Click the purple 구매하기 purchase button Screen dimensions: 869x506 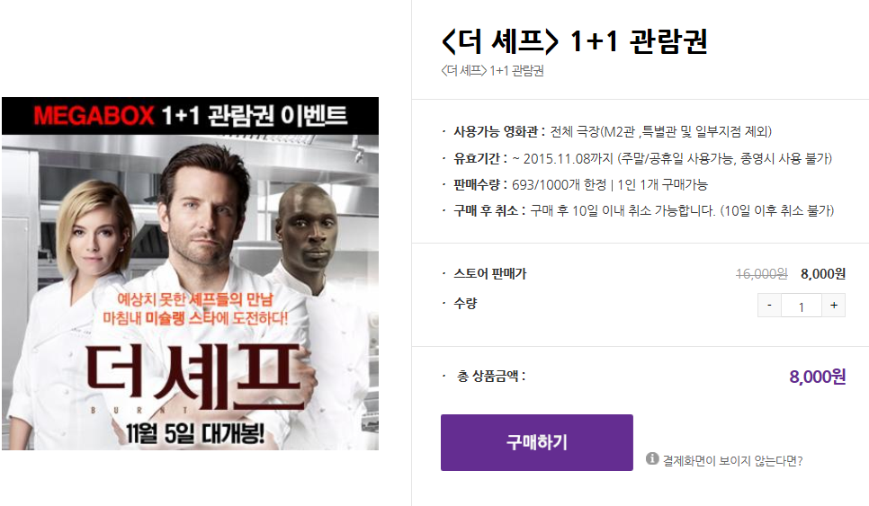pyautogui.click(x=536, y=442)
